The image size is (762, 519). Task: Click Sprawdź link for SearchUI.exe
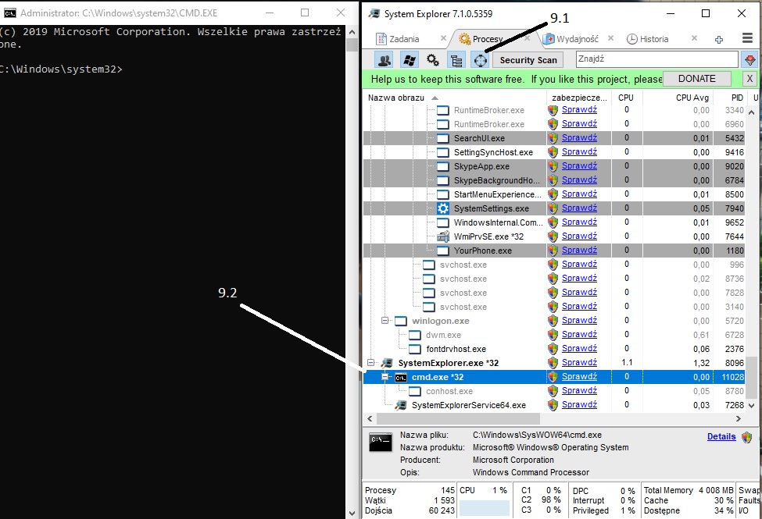point(579,138)
